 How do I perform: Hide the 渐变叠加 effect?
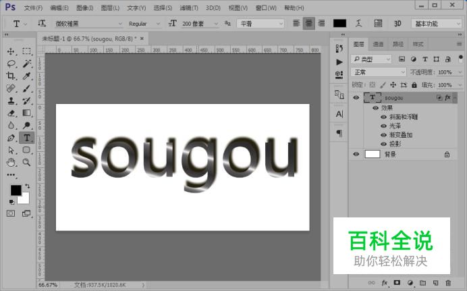point(383,135)
